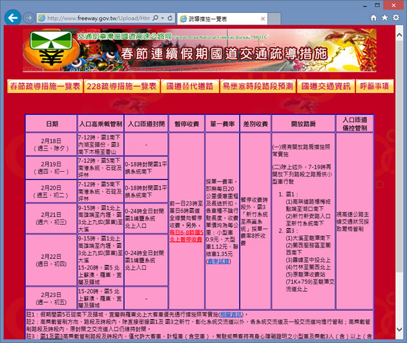Screen dimensions: 407x343
Task: Open the 國道交通資訊 button
Action: tap(325, 86)
